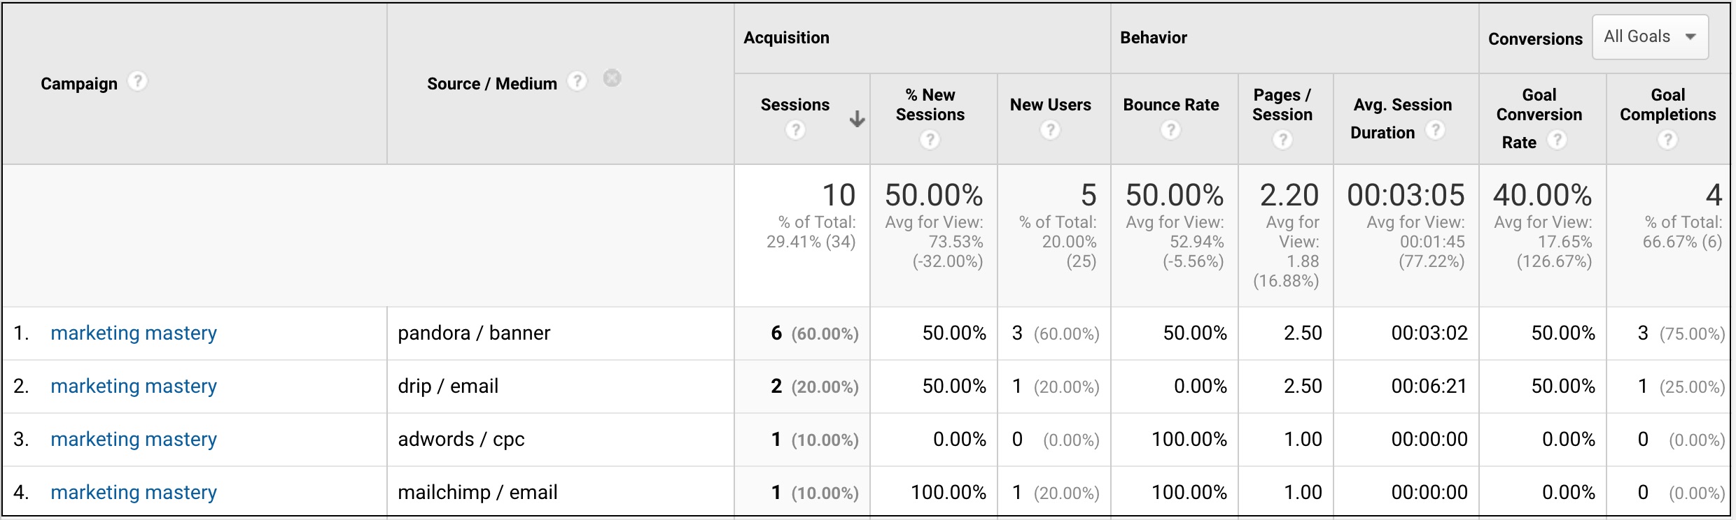Click the Bounce Rate help icon
Image resolution: width=1736 pixels, height=520 pixels.
1170,130
